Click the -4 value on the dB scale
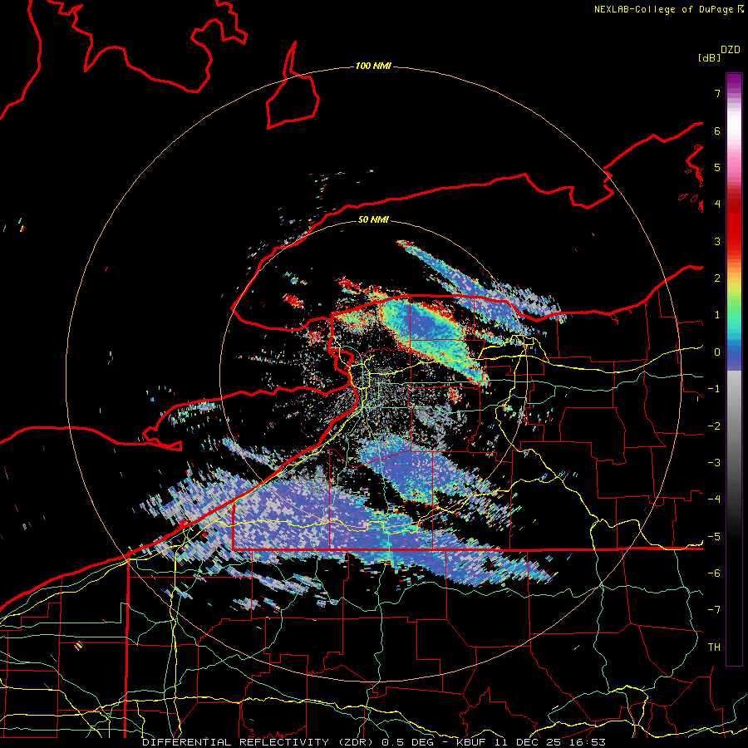Viewport: 748px width, 748px height. point(714,499)
